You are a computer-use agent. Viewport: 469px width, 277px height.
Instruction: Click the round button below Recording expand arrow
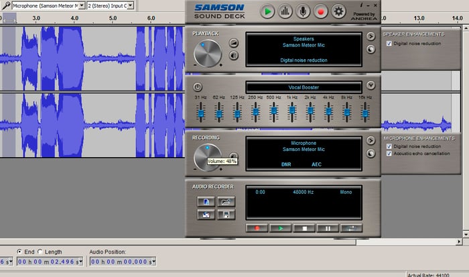(x=371, y=154)
